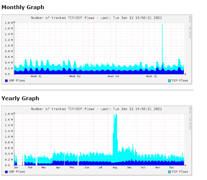This screenshot has width=207, height=180.
Task: Select the UDP Flows blue swatch in yearly graph
Action: (6, 172)
